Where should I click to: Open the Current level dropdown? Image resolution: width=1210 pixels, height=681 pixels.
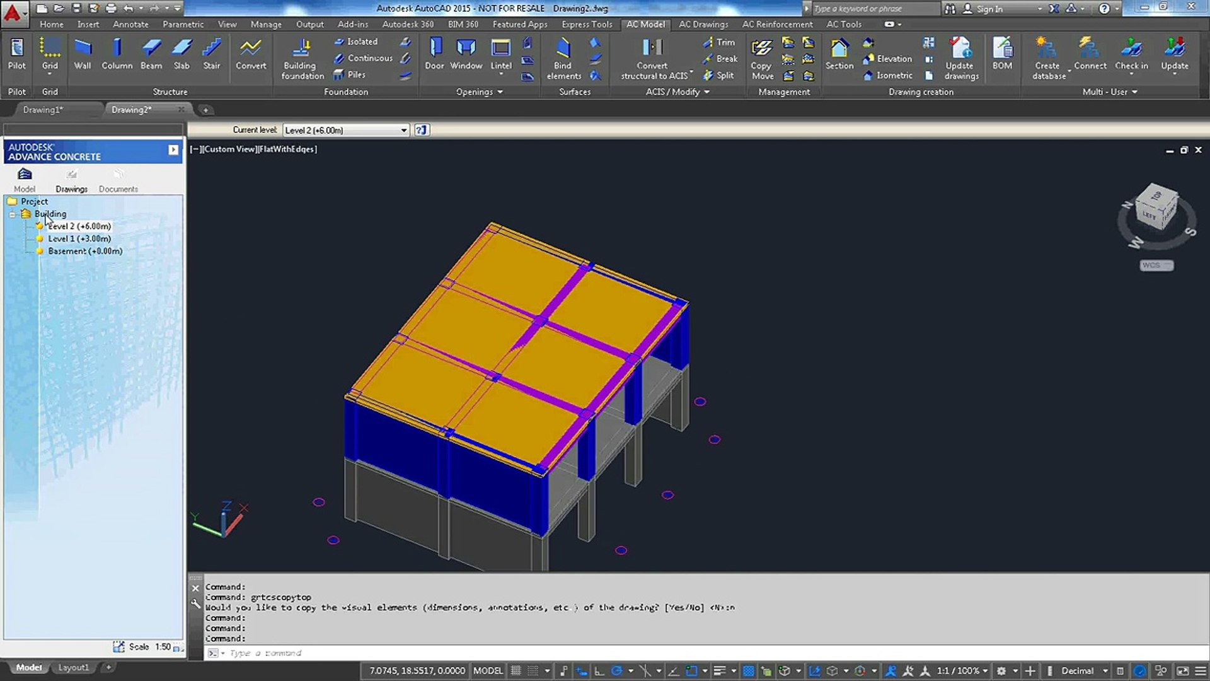pos(403,131)
